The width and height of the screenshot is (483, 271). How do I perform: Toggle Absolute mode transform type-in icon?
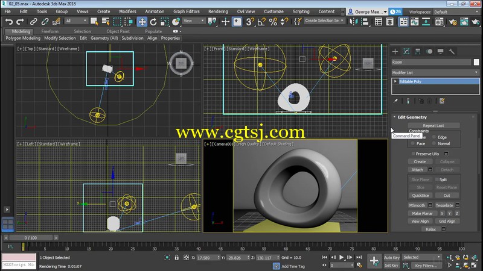point(186,258)
